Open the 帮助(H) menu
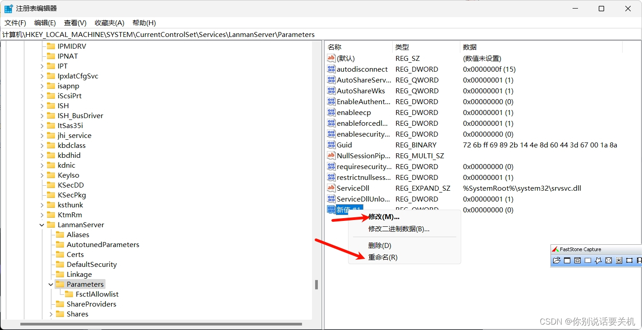 coord(144,23)
